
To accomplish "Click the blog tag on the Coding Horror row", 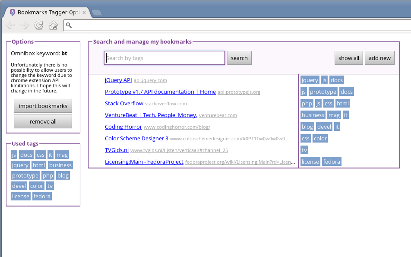I will [x=307, y=127].
